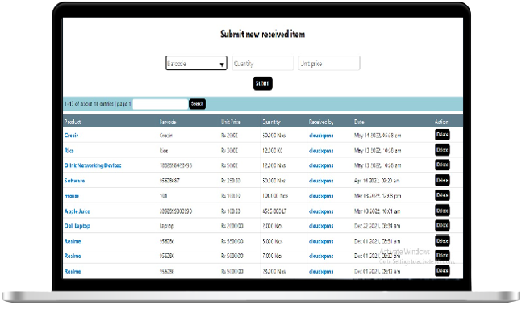Image resolution: width=526 pixels, height=309 pixels.
Task: Open the received-by user link in Software row
Action: (x=321, y=181)
